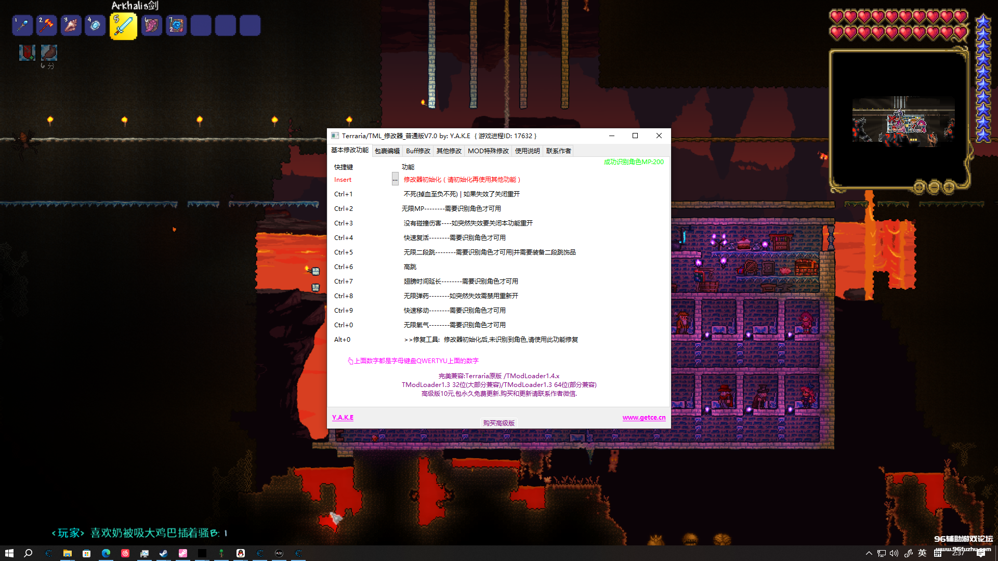
Task: Open the 使用说明 tab
Action: [528, 151]
